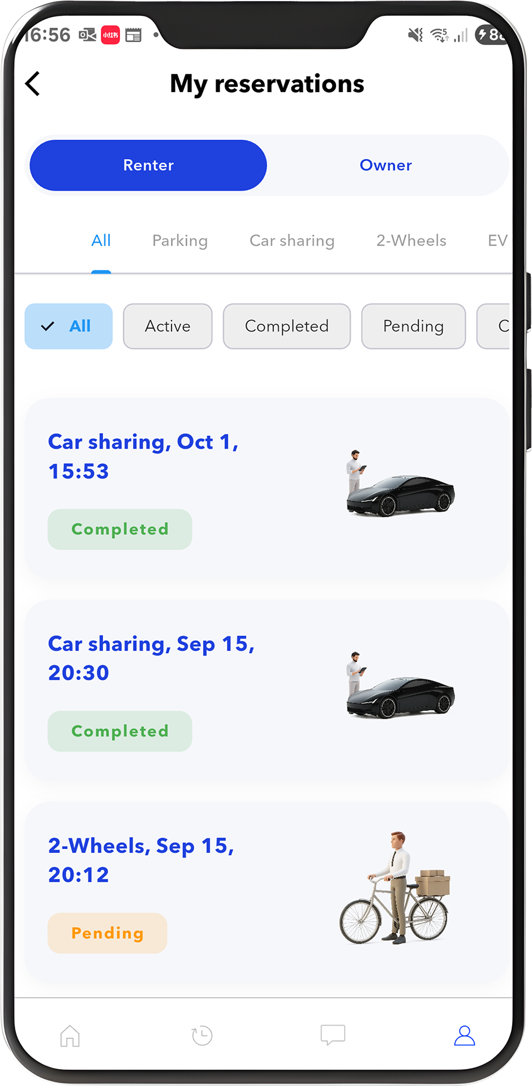Switch to Renter mode
Screen dimensions: 532x1086
(x=148, y=165)
